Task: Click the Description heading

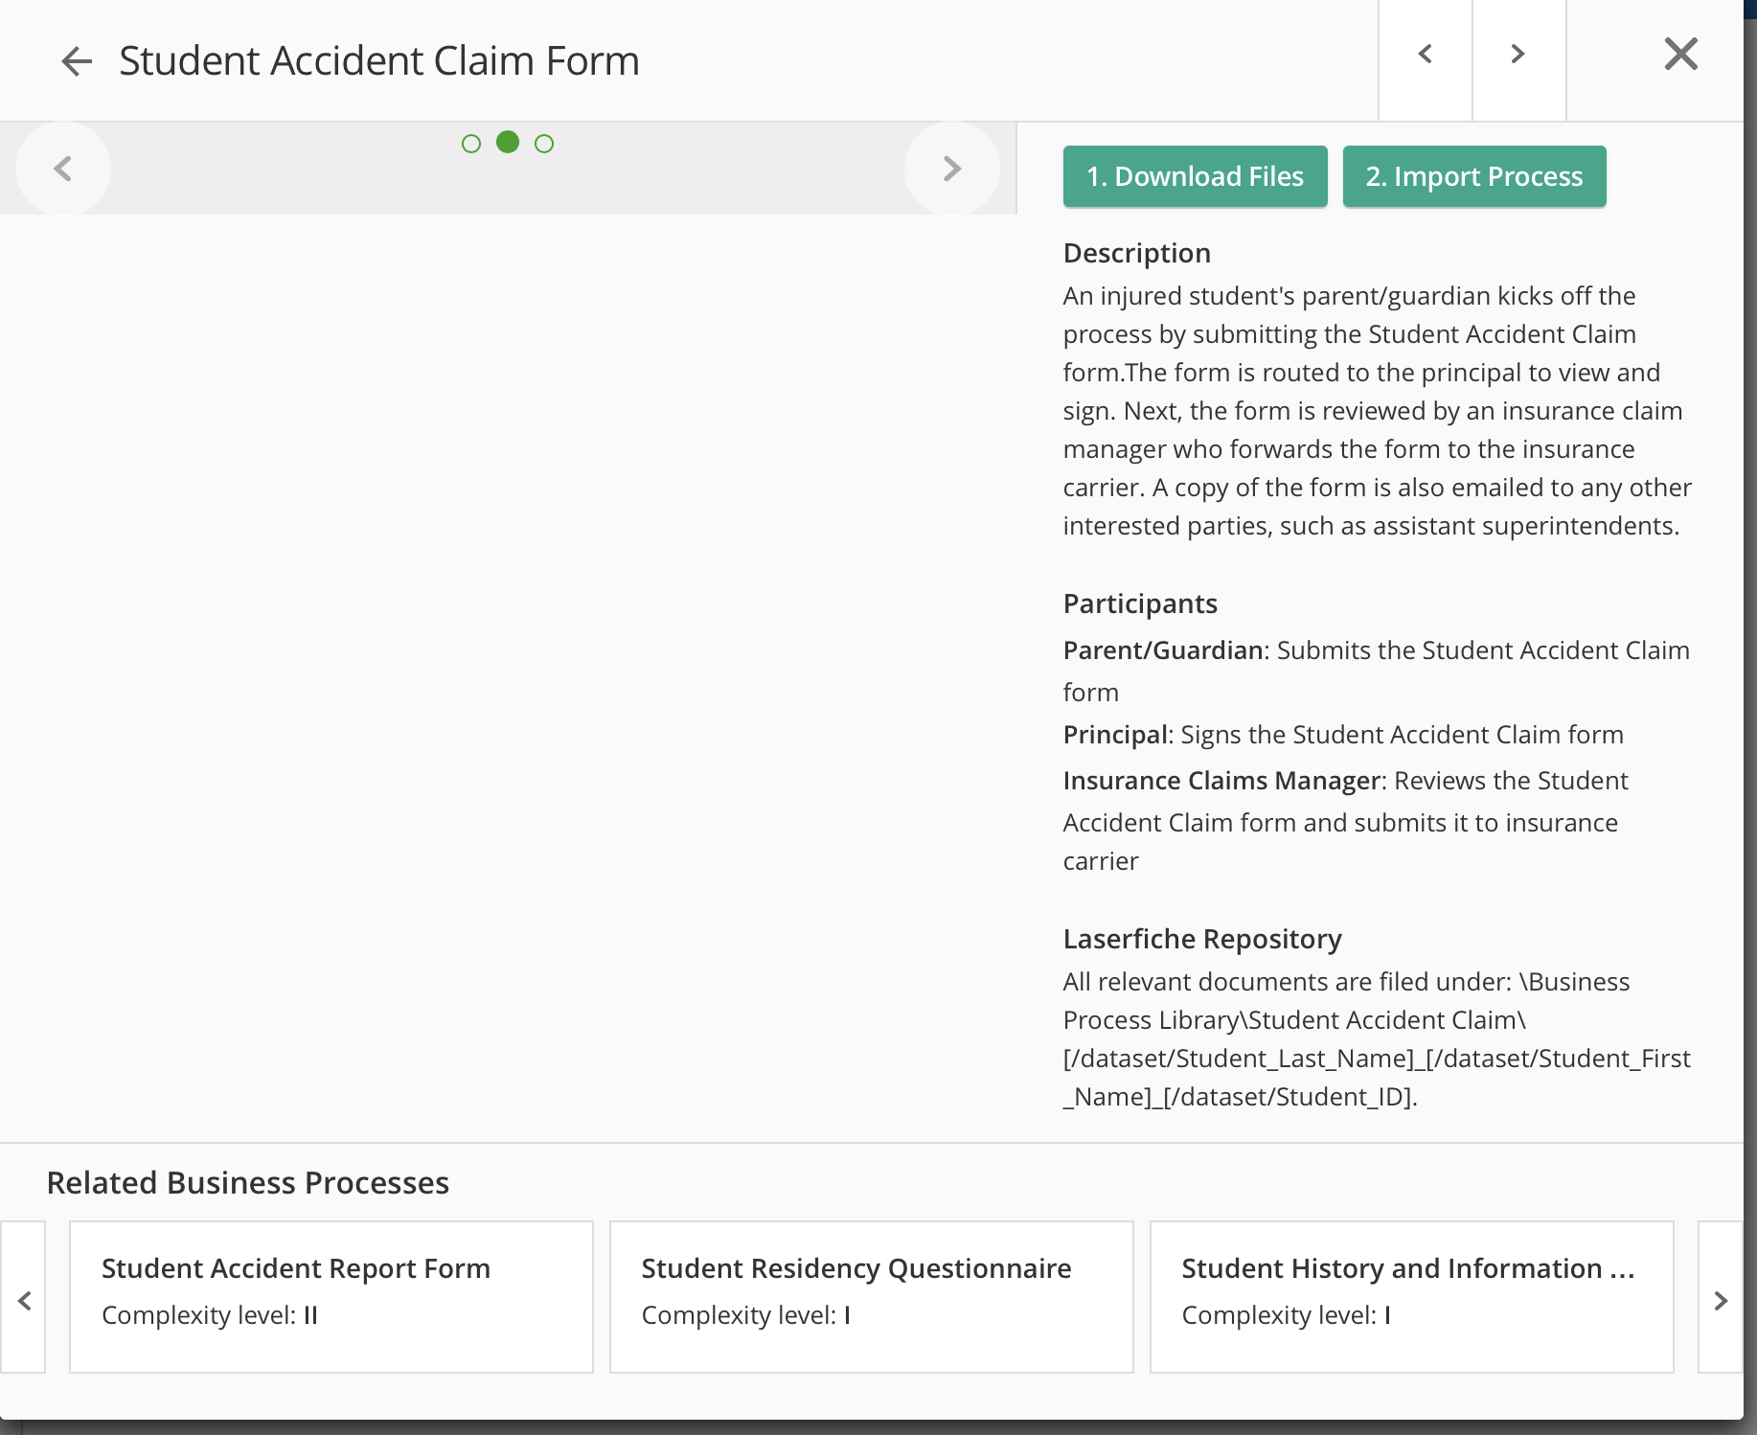Action: click(1136, 253)
